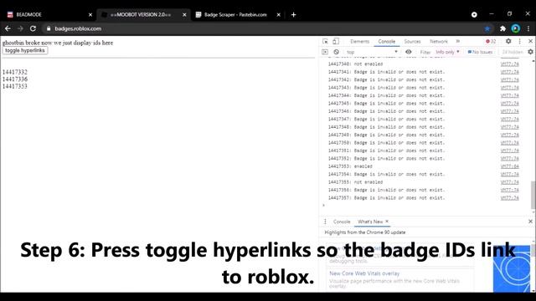Screen dimensions: 536x301
Task: Open source link for 14417355 not enabled row
Action: [x=510, y=182]
